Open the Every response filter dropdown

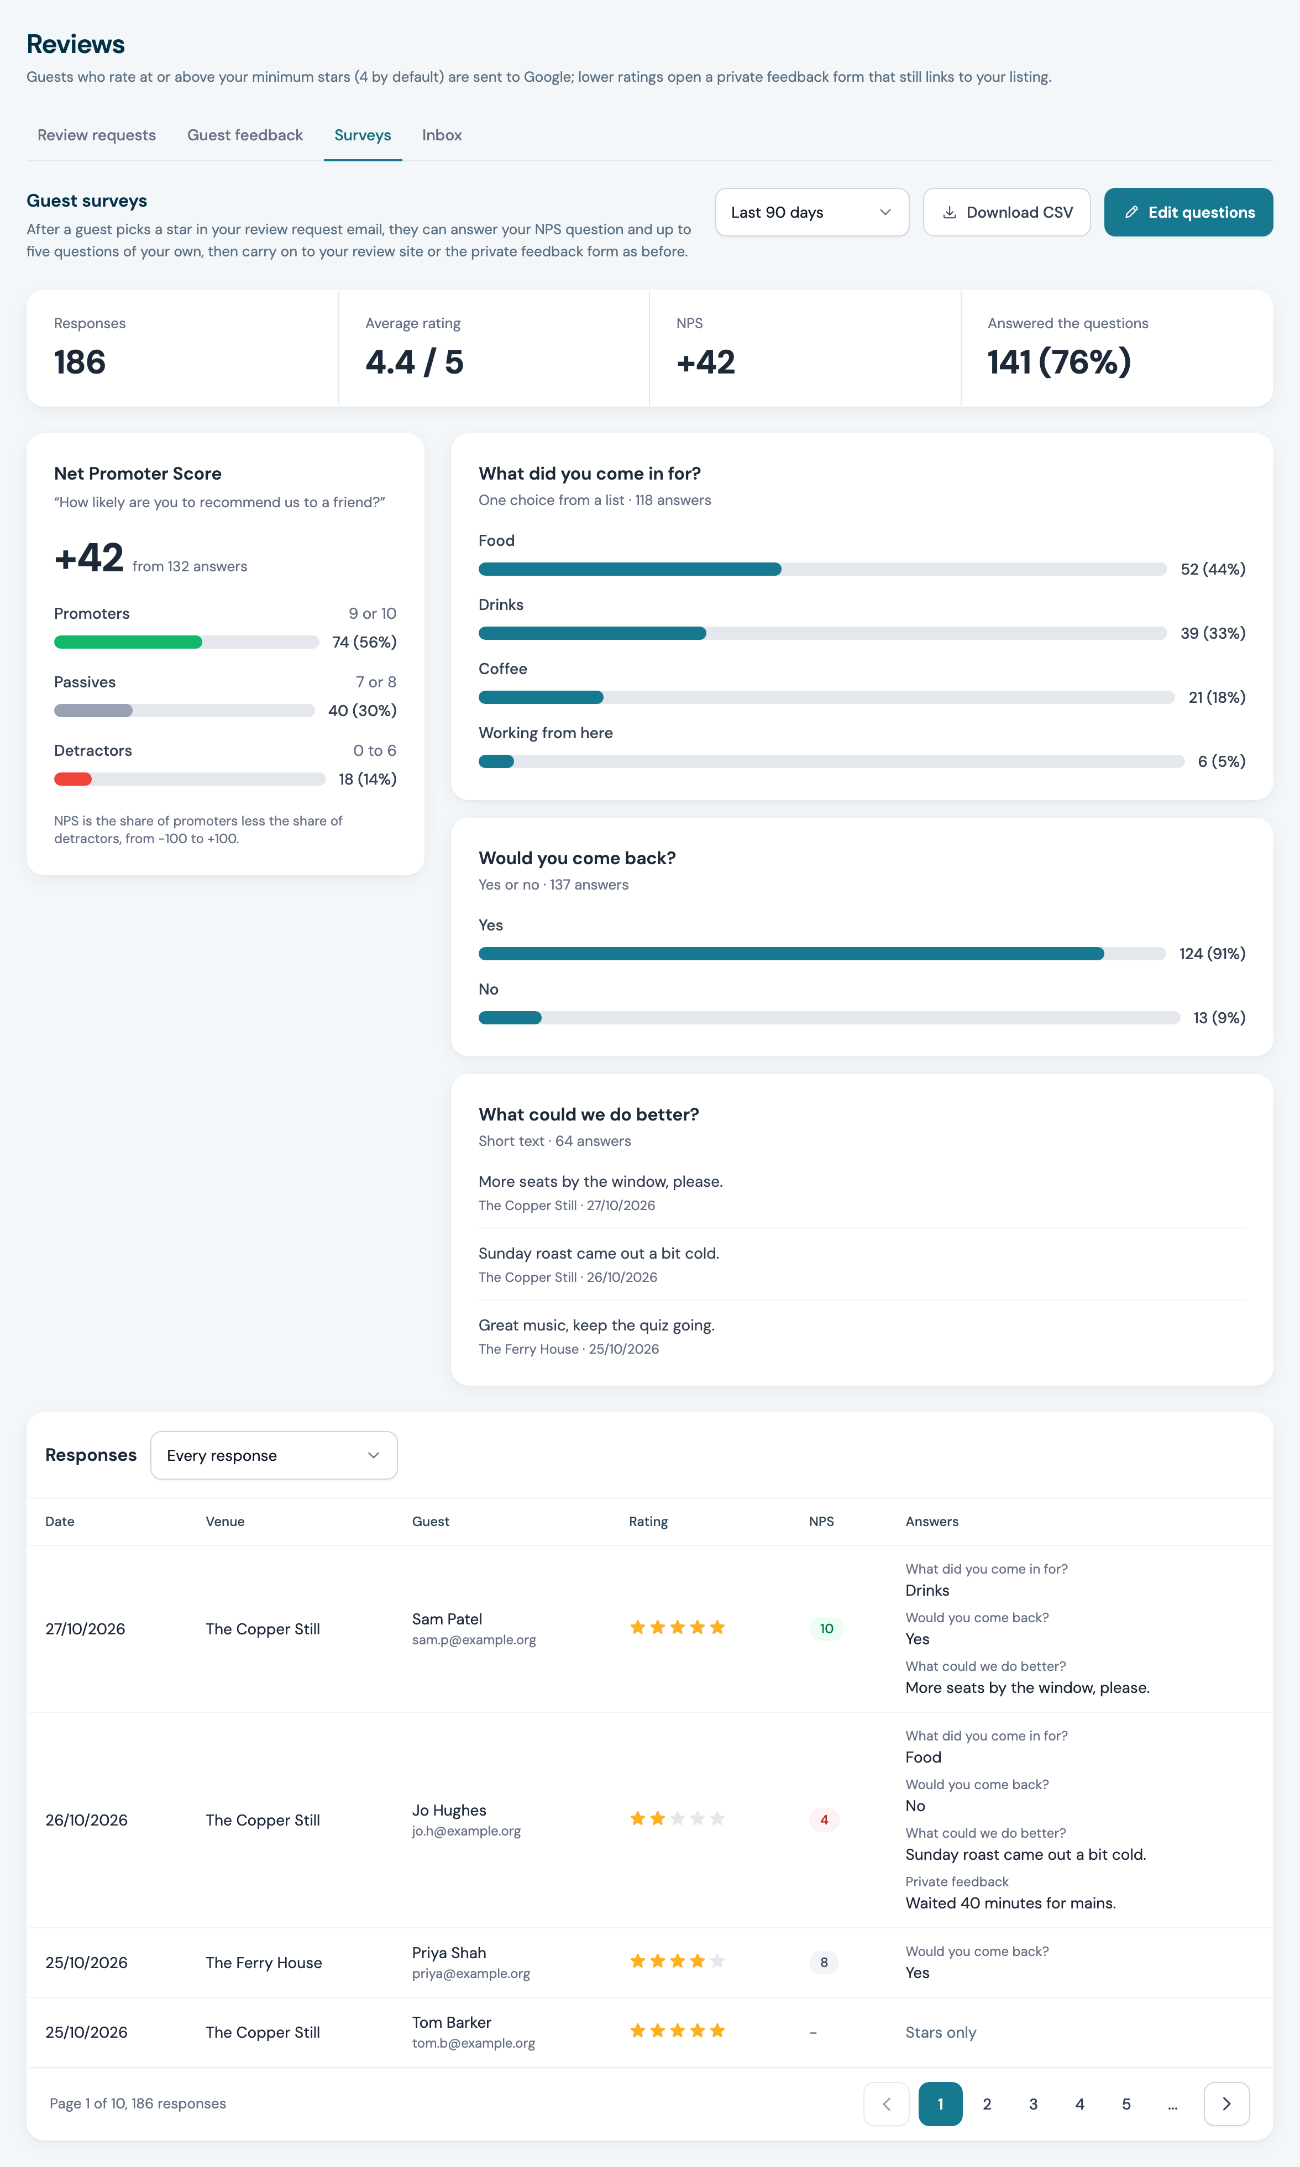[273, 1455]
